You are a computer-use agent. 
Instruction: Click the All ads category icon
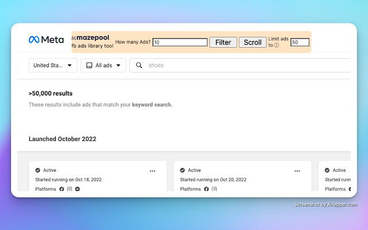89,65
